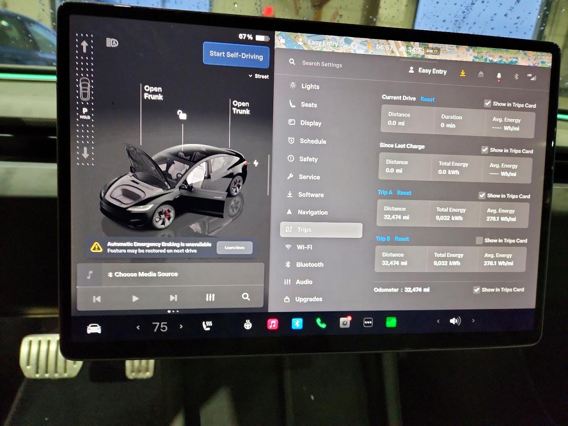
Task: Open the Phone app icon
Action: 321,323
